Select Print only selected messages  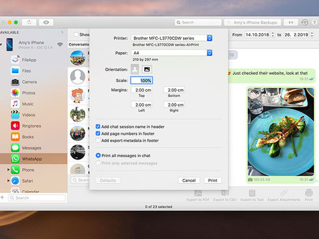pyautogui.click(x=98, y=163)
